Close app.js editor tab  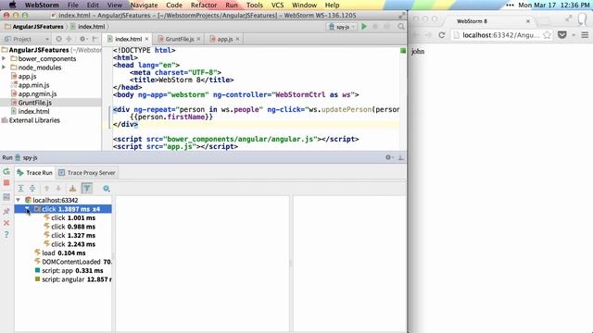pos(237,39)
